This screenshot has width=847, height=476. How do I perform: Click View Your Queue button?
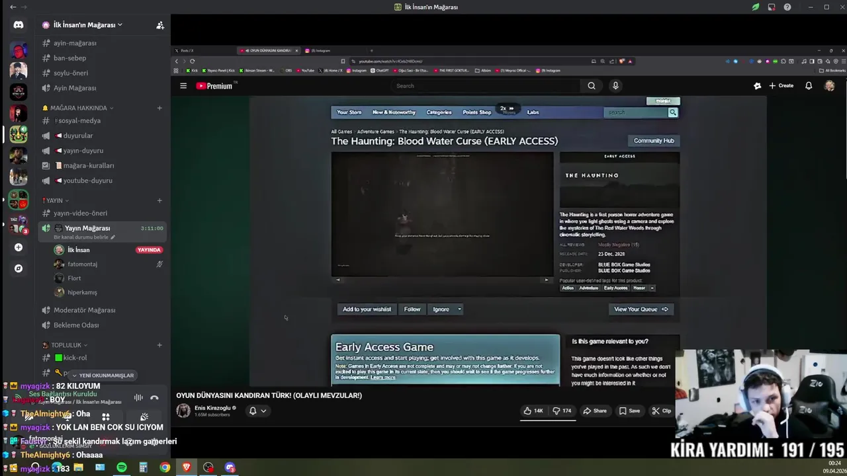[x=641, y=309]
